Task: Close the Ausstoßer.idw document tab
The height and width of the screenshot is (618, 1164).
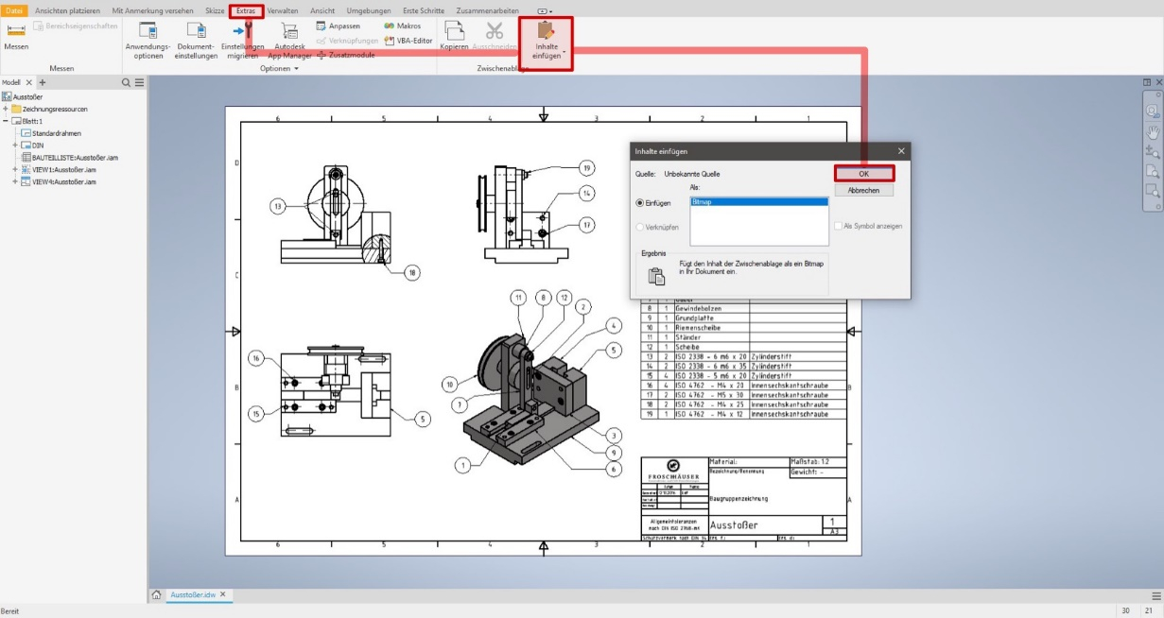Action: [223, 594]
